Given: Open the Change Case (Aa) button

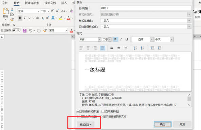Looking at the screenshot, I should [63, 11].
